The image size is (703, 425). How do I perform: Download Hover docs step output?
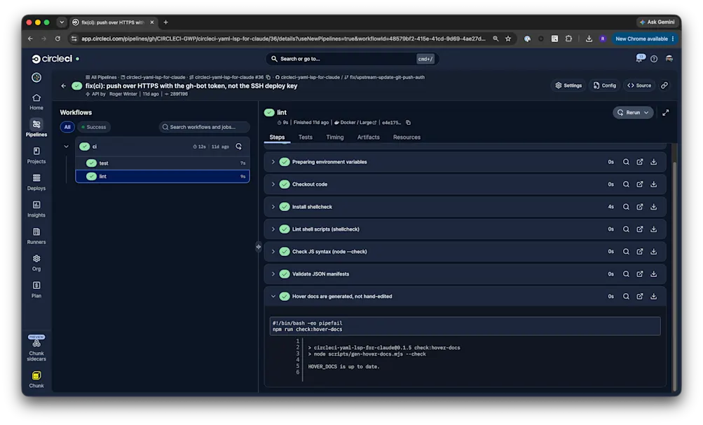654,297
